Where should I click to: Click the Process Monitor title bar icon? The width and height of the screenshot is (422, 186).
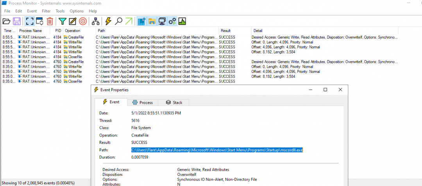tap(4, 3)
